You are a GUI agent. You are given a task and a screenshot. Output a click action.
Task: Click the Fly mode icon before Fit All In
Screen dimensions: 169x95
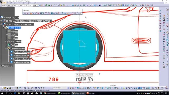pyautogui.click(x=121, y=88)
